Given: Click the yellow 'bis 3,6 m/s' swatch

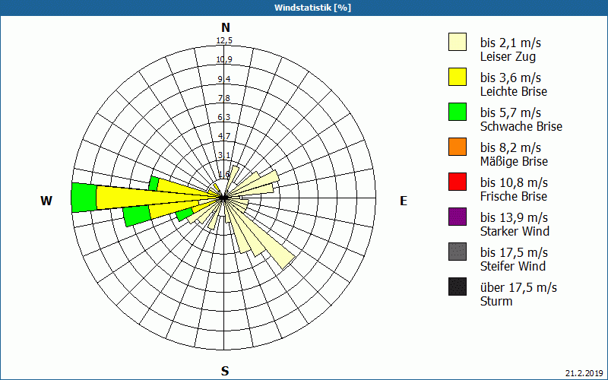Looking at the screenshot, I should tap(458, 77).
